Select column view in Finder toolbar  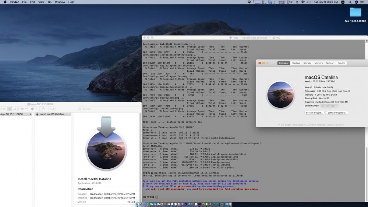tap(10, 109)
